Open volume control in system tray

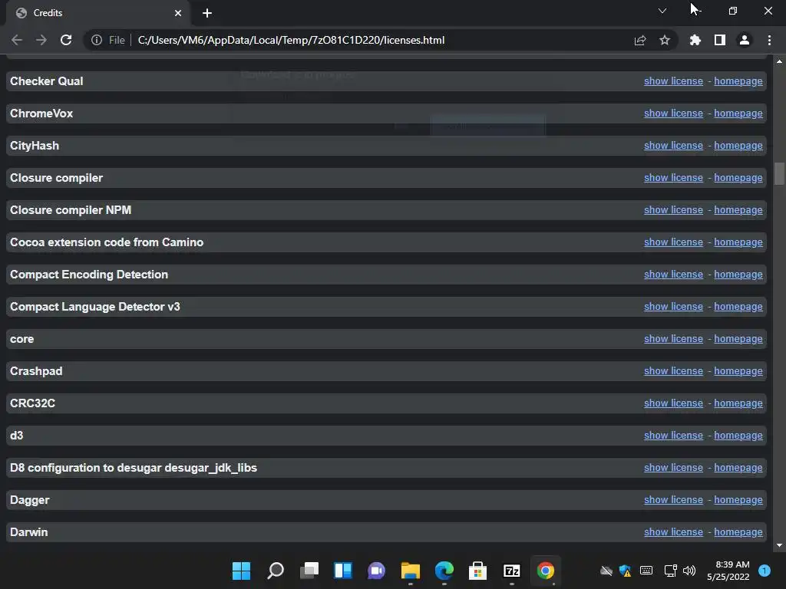[x=689, y=571]
